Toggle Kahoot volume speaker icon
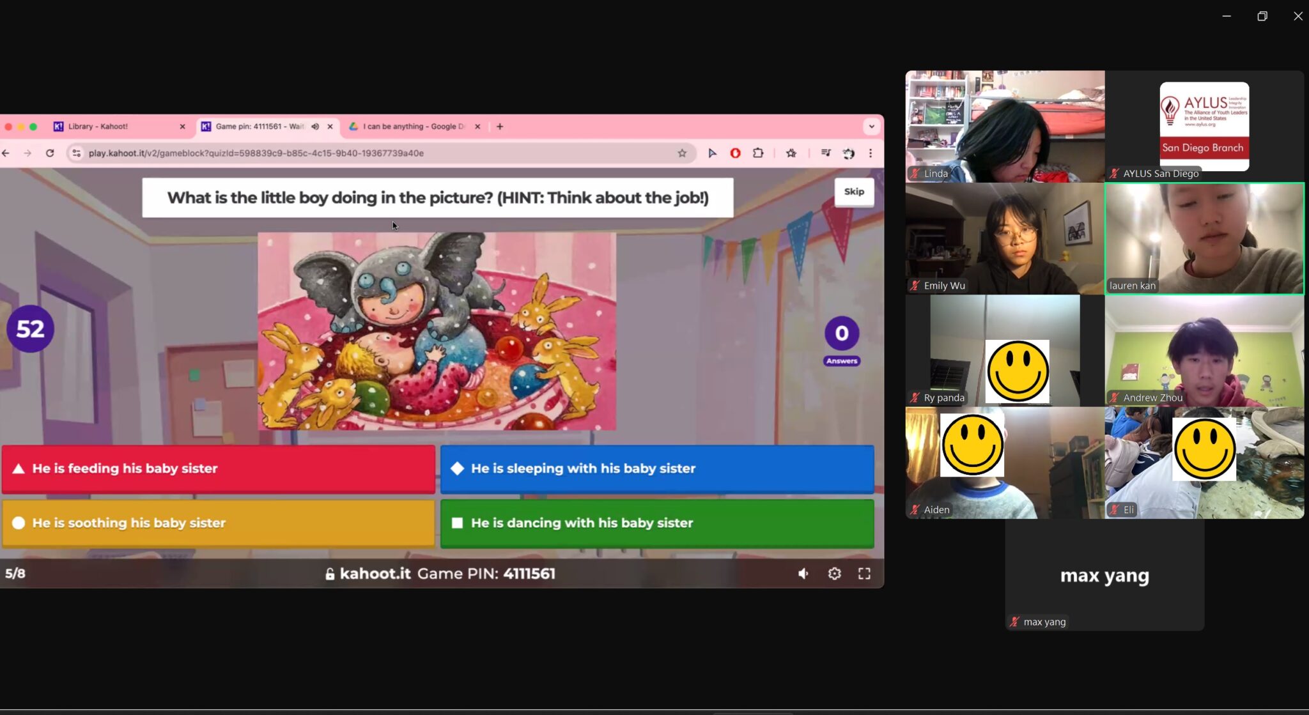The width and height of the screenshot is (1309, 715). point(803,574)
